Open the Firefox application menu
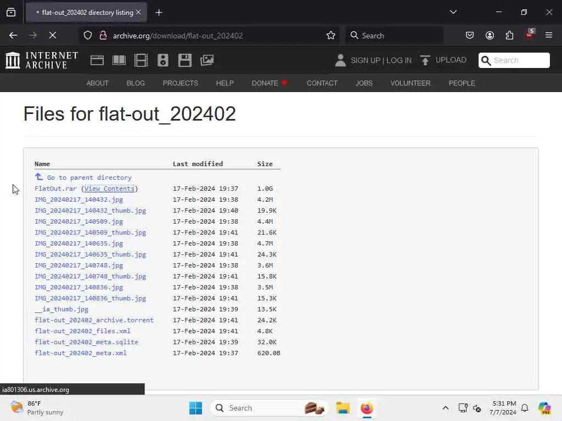Viewport: 562px width, 421px height. point(549,35)
